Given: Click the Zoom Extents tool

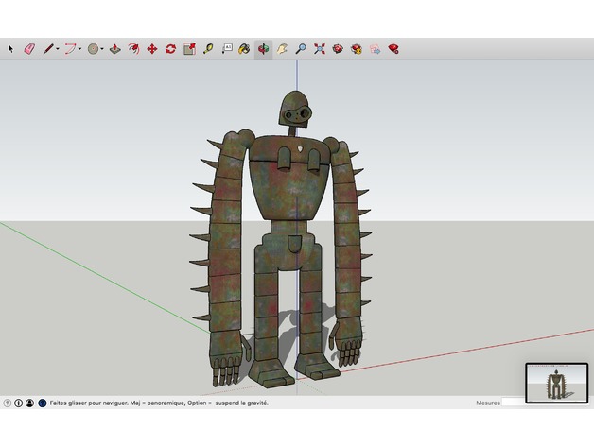Looking at the screenshot, I should coord(320,49).
